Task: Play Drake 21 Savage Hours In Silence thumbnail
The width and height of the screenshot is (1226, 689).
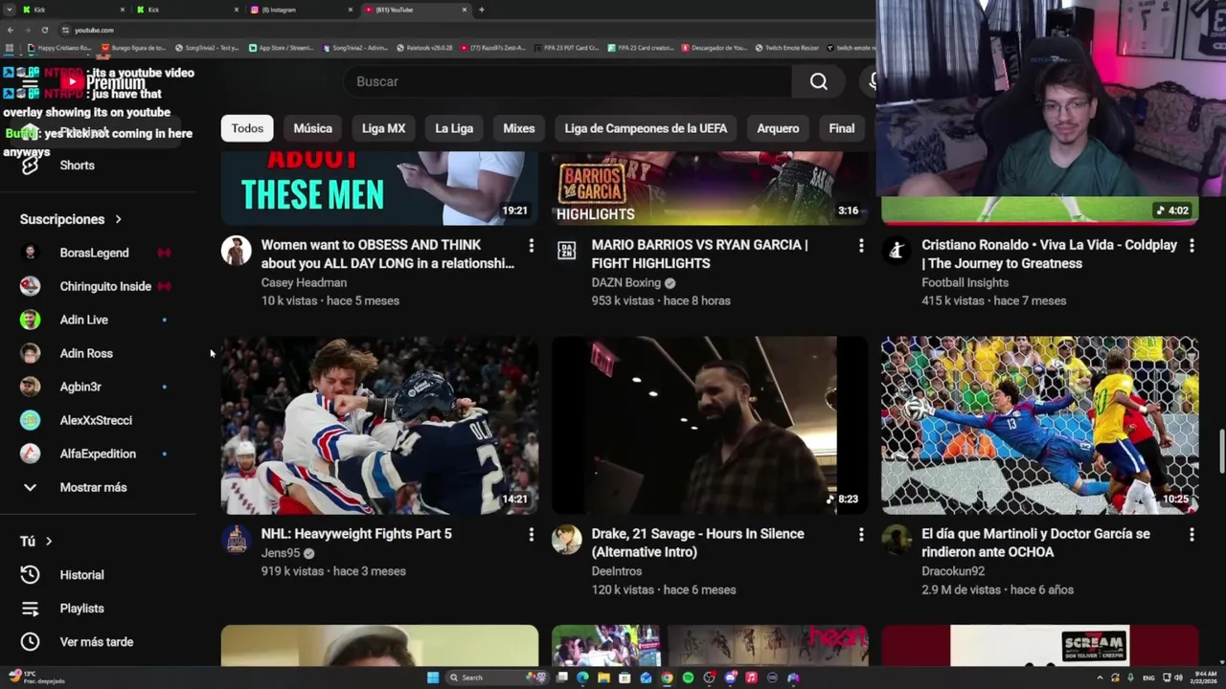Action: click(x=710, y=426)
